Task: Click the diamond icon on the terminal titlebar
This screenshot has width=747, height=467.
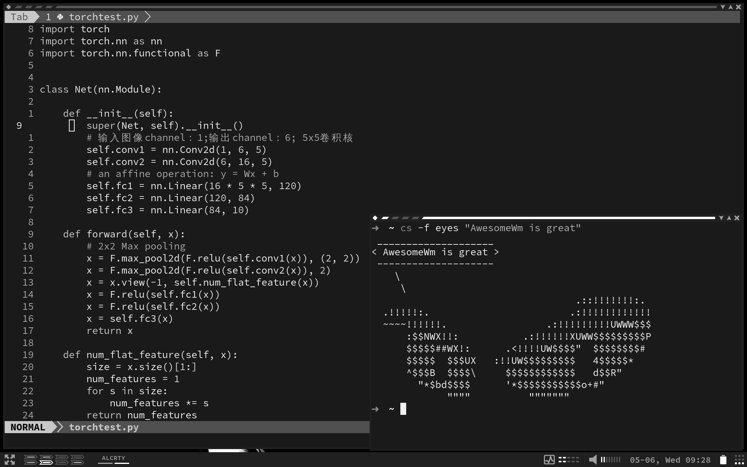Action: (x=375, y=218)
